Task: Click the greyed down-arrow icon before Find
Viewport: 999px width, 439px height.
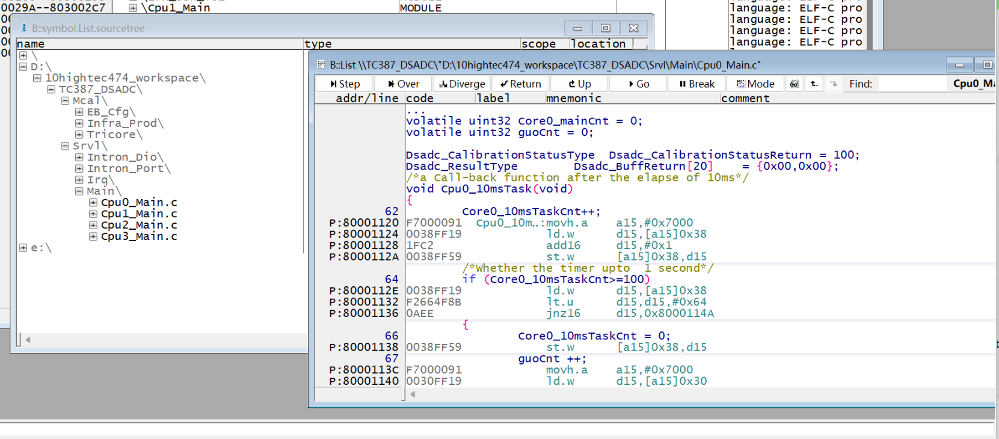Action: point(834,84)
